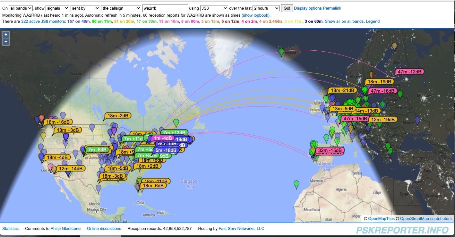Viewport: 455px width, 237px height.
Task: Expand the 'signals' show dropdown
Action: [57, 8]
